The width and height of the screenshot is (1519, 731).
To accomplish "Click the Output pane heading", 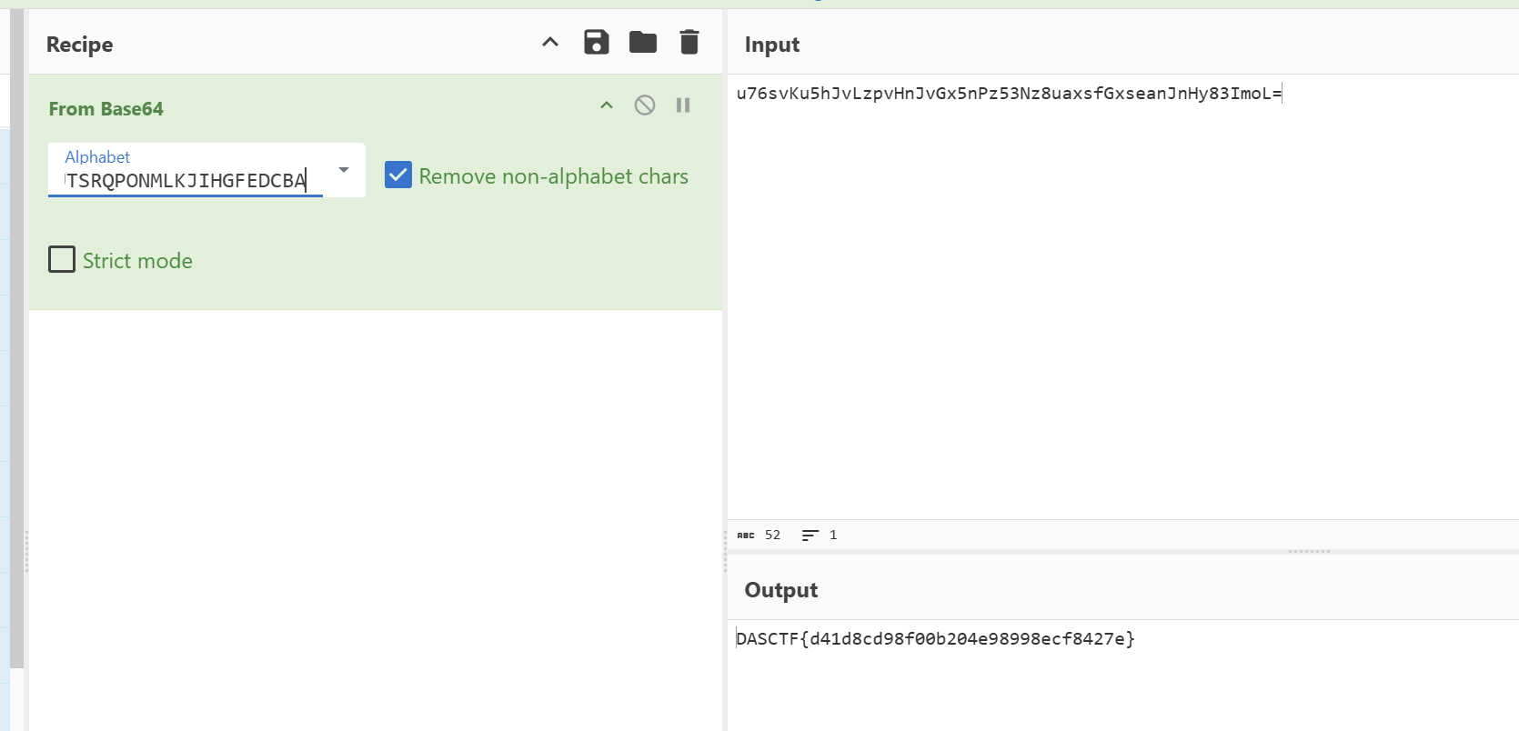I will 781,590.
